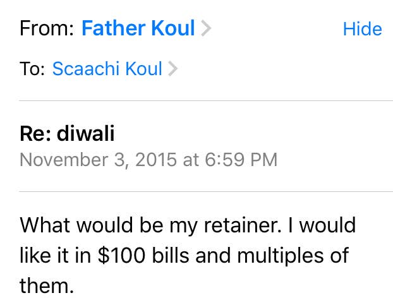
Task: Hide the email header details
Action: tap(362, 29)
